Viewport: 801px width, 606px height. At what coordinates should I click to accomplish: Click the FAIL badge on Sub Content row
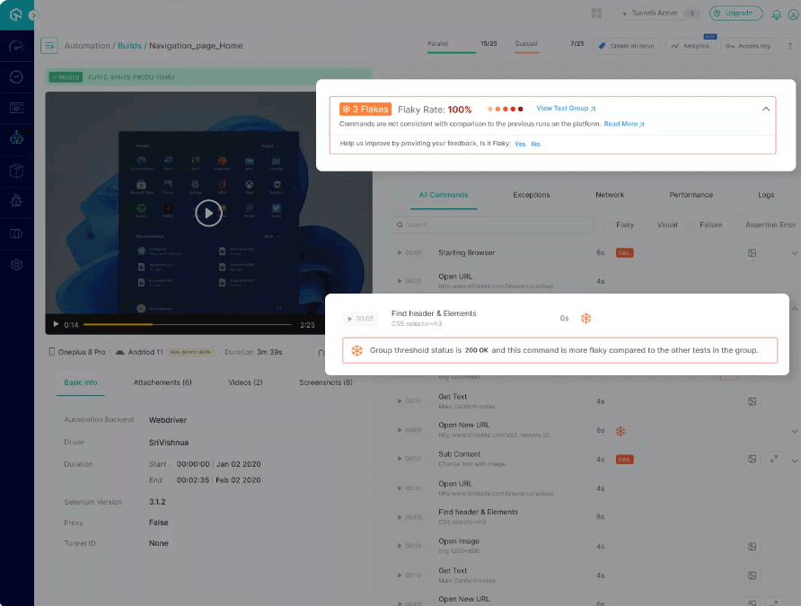[624, 460]
